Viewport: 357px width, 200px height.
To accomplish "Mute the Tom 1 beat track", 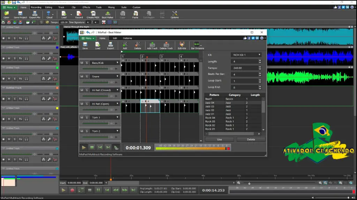I will click(x=82, y=117).
